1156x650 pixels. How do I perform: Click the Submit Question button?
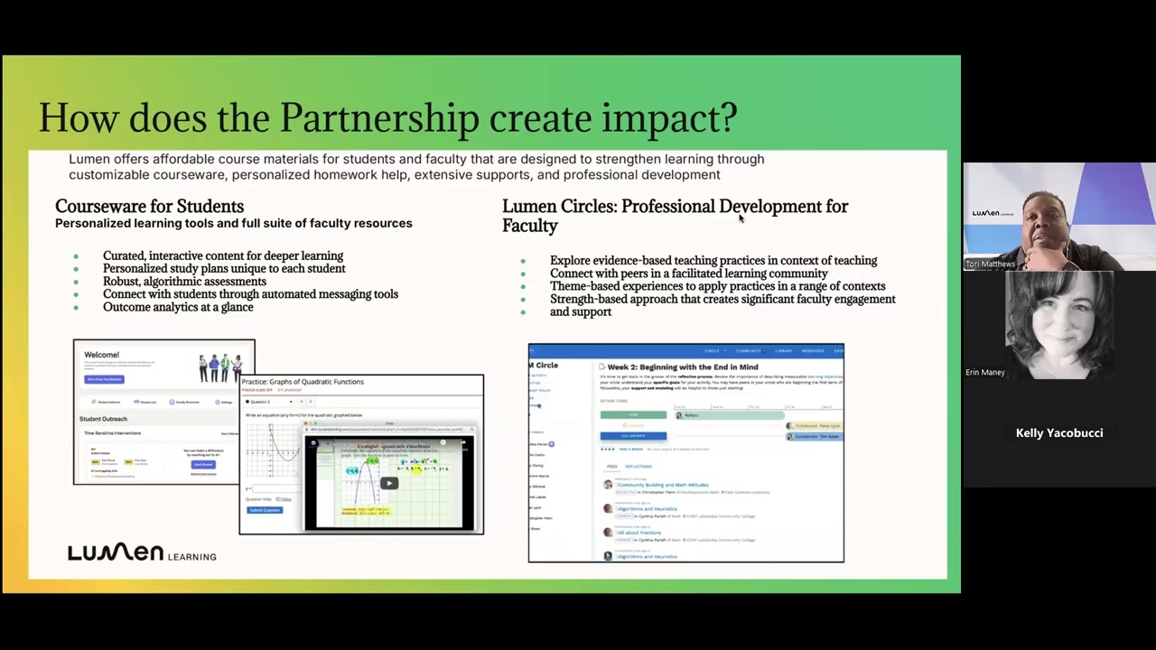[x=265, y=510]
